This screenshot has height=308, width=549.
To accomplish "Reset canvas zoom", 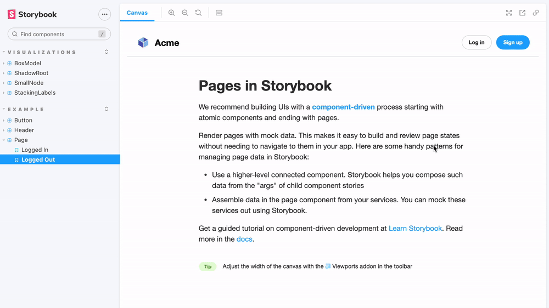I will tap(199, 13).
